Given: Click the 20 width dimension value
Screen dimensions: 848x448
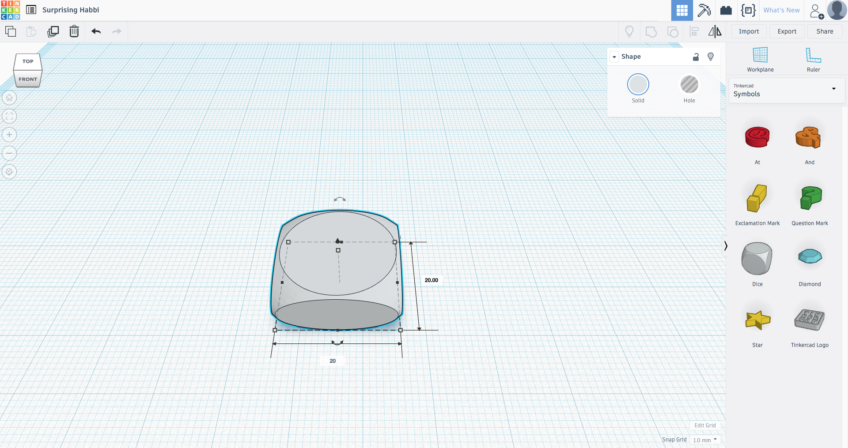Looking at the screenshot, I should (333, 361).
